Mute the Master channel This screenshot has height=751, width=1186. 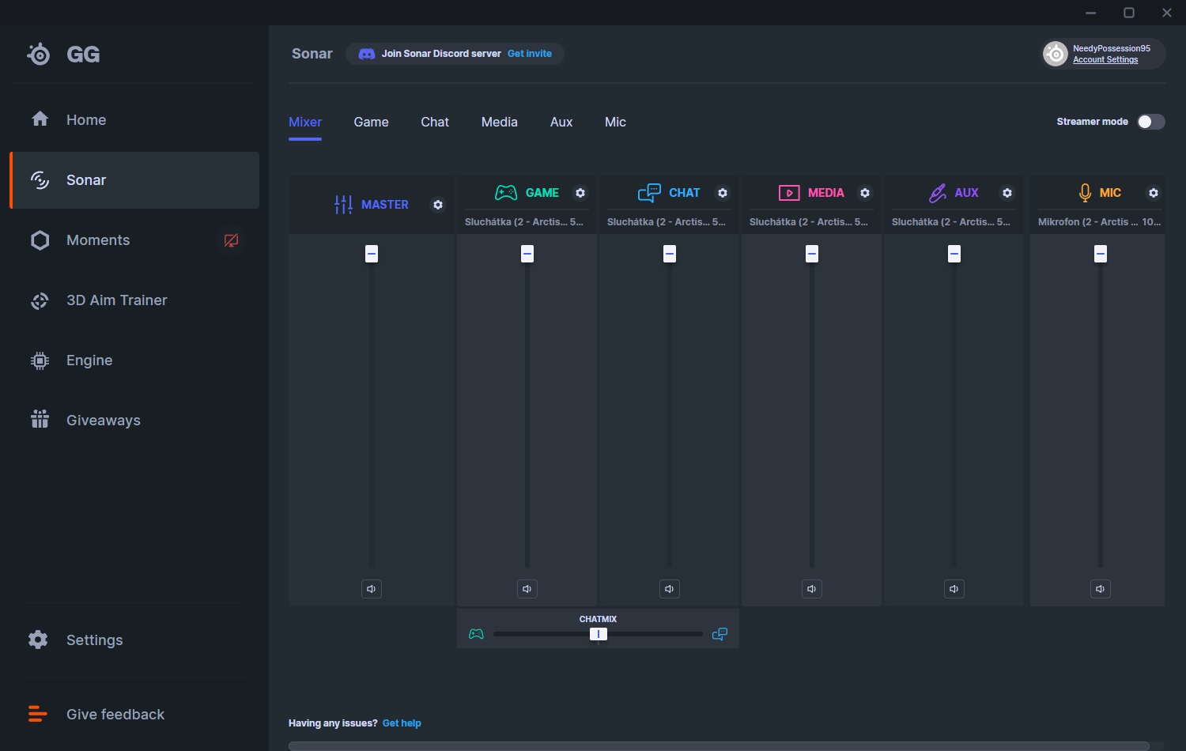372,589
